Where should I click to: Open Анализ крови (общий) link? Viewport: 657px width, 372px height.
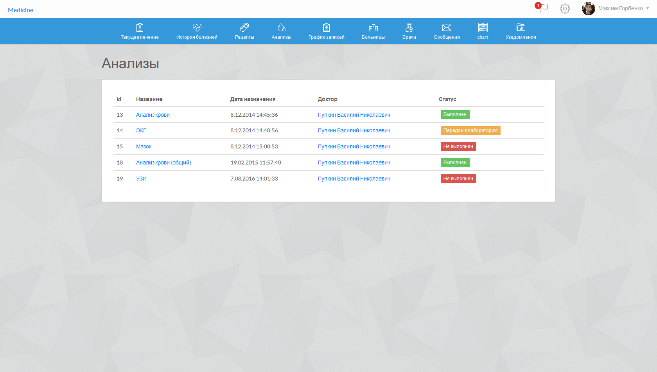coord(163,163)
